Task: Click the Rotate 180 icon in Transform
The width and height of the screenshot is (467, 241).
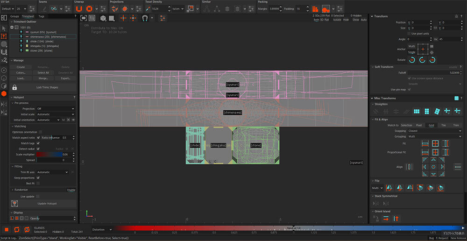Action: (x=432, y=60)
